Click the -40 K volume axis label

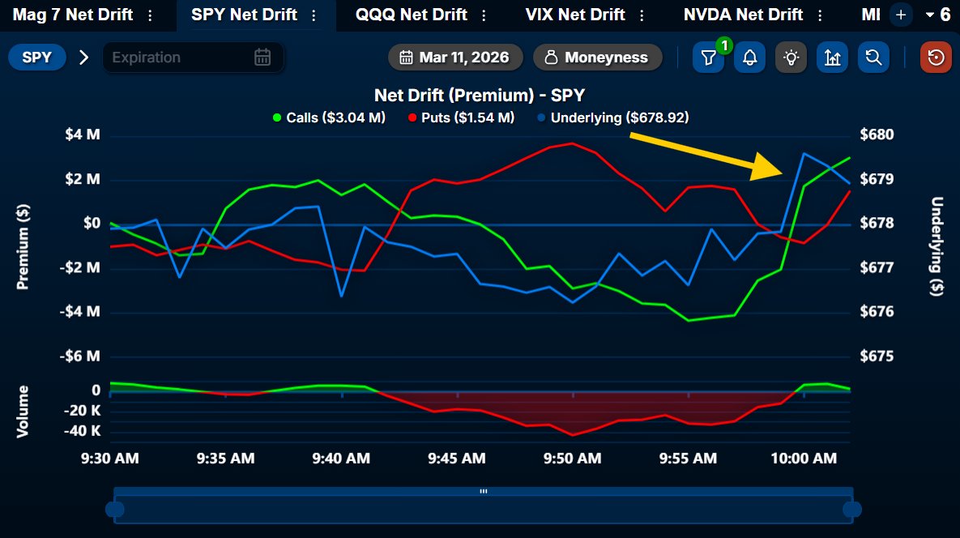point(82,431)
